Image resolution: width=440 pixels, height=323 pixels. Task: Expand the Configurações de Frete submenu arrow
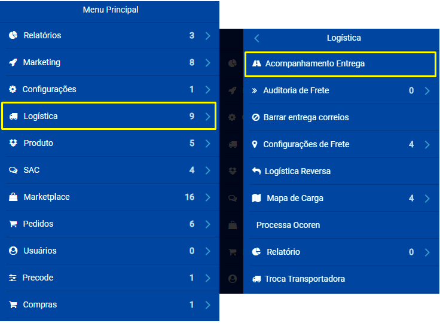click(427, 144)
